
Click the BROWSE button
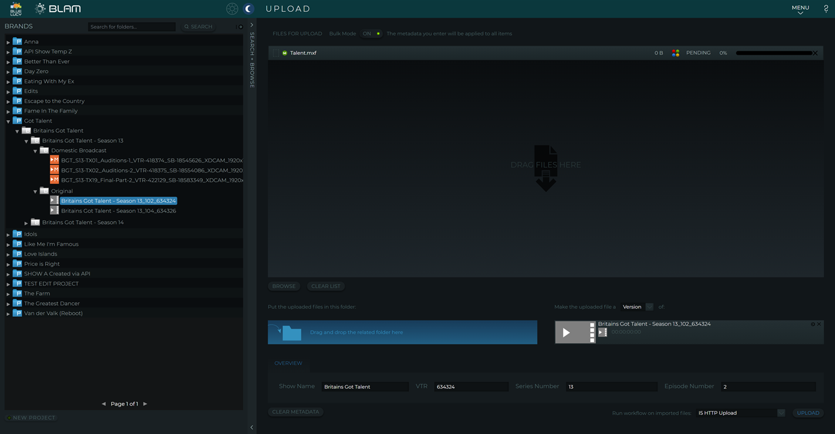click(284, 286)
